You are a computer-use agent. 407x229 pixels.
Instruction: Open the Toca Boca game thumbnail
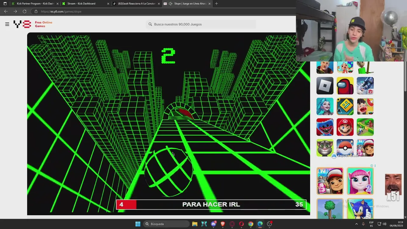tap(345, 67)
